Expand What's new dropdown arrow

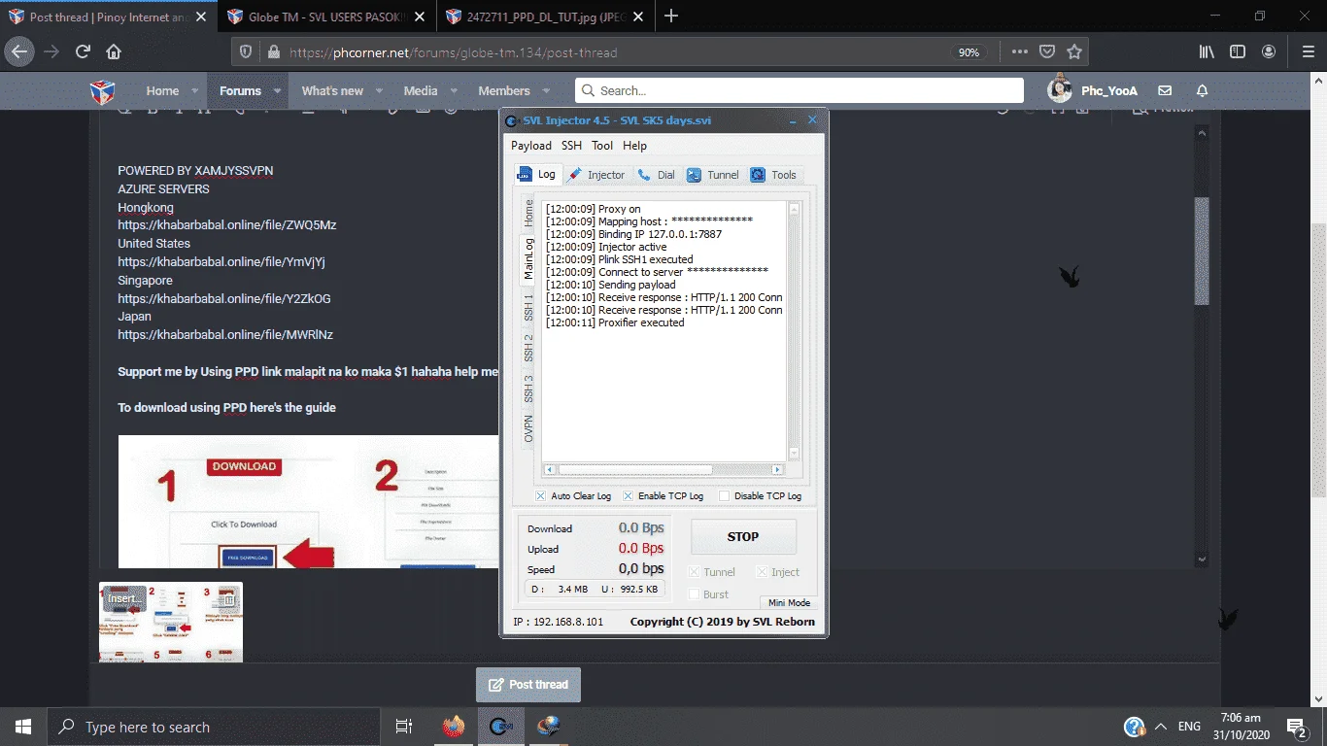point(380,90)
